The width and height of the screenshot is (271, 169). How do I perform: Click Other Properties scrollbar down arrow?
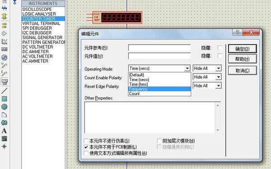coord(218,130)
